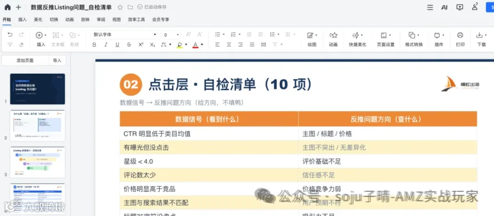Click the 导入 button
The height and width of the screenshot is (216, 494).
[57, 60]
